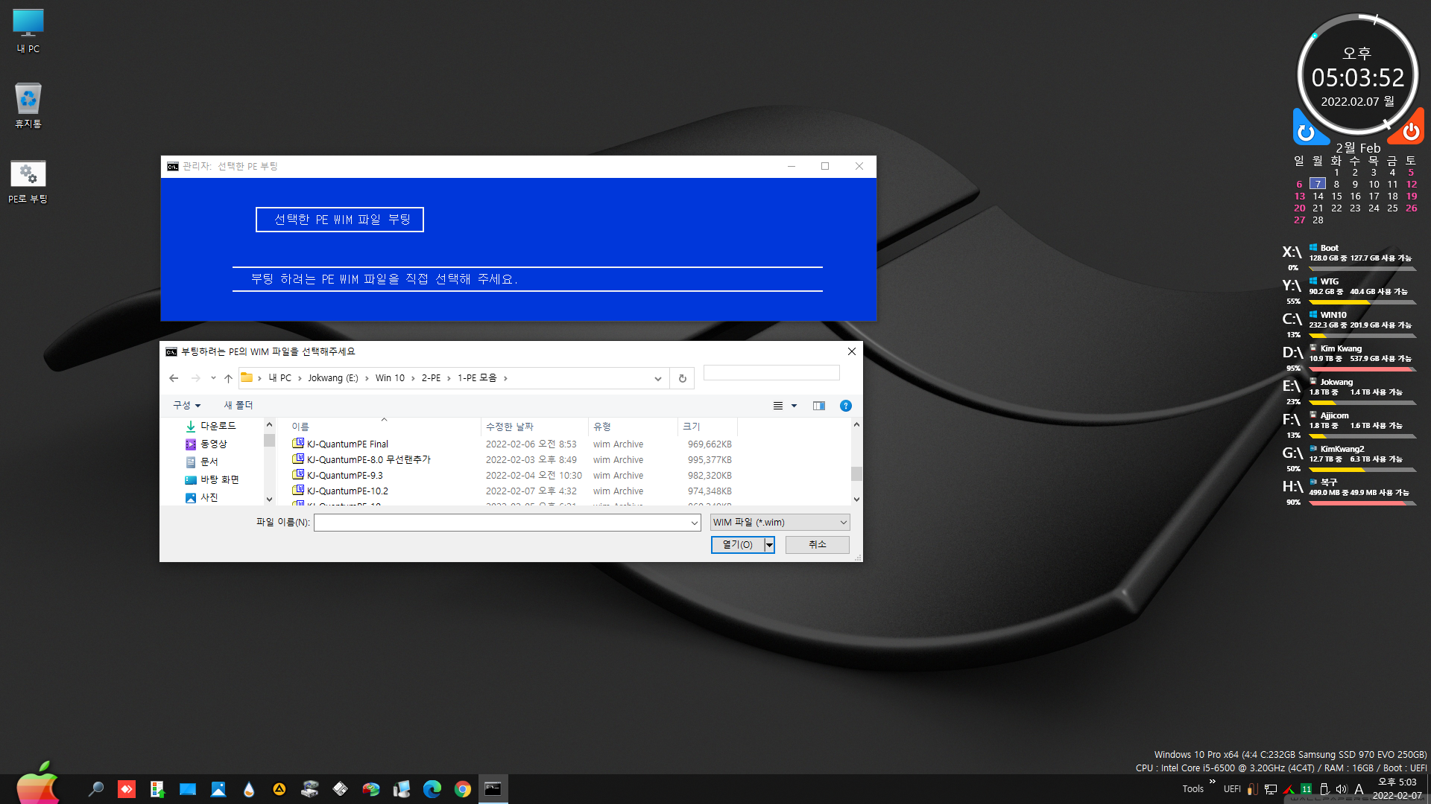The width and height of the screenshot is (1431, 804).
Task: Click the green 11 tray icon
Action: pyautogui.click(x=1307, y=789)
